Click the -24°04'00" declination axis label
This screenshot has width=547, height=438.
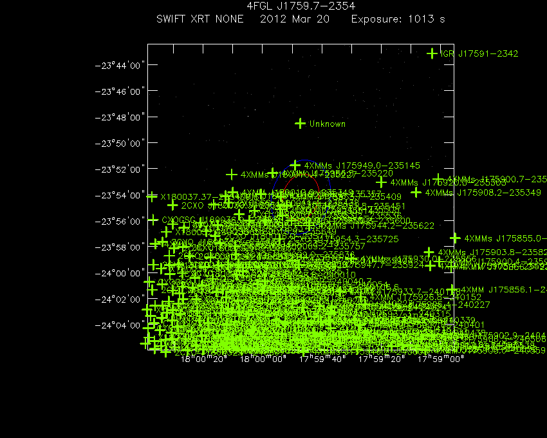[120, 325]
